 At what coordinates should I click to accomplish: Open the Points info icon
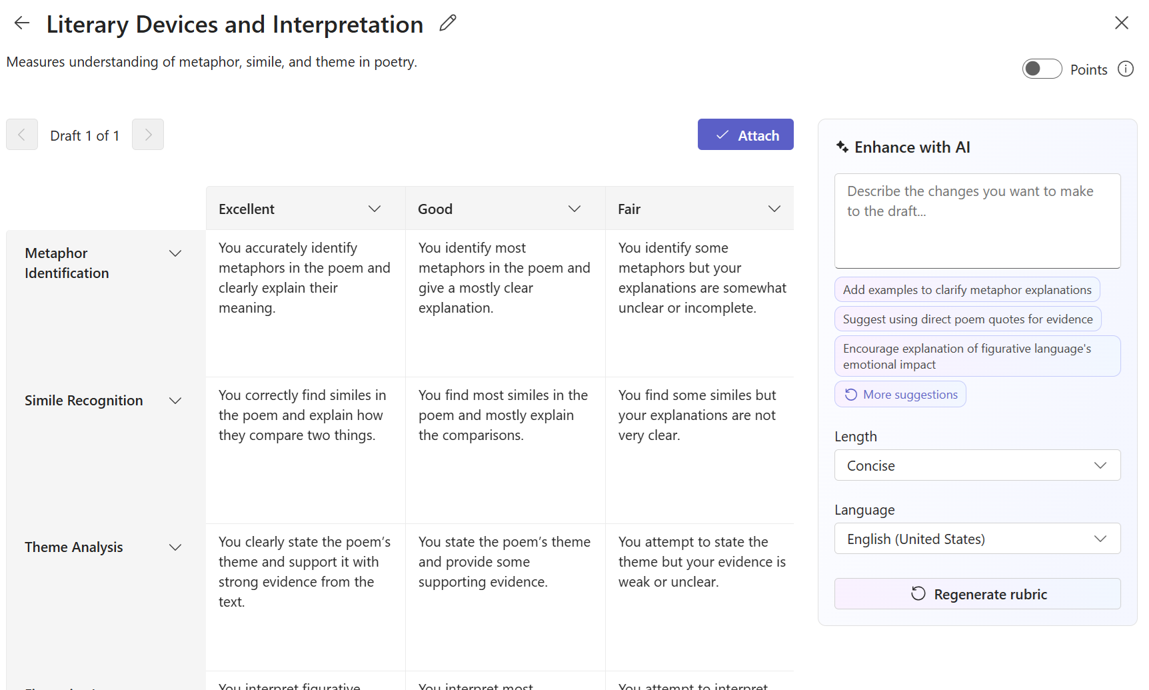[x=1126, y=69]
